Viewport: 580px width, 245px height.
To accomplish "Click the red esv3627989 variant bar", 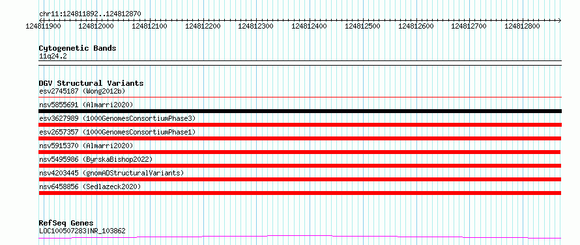I will [300, 125].
